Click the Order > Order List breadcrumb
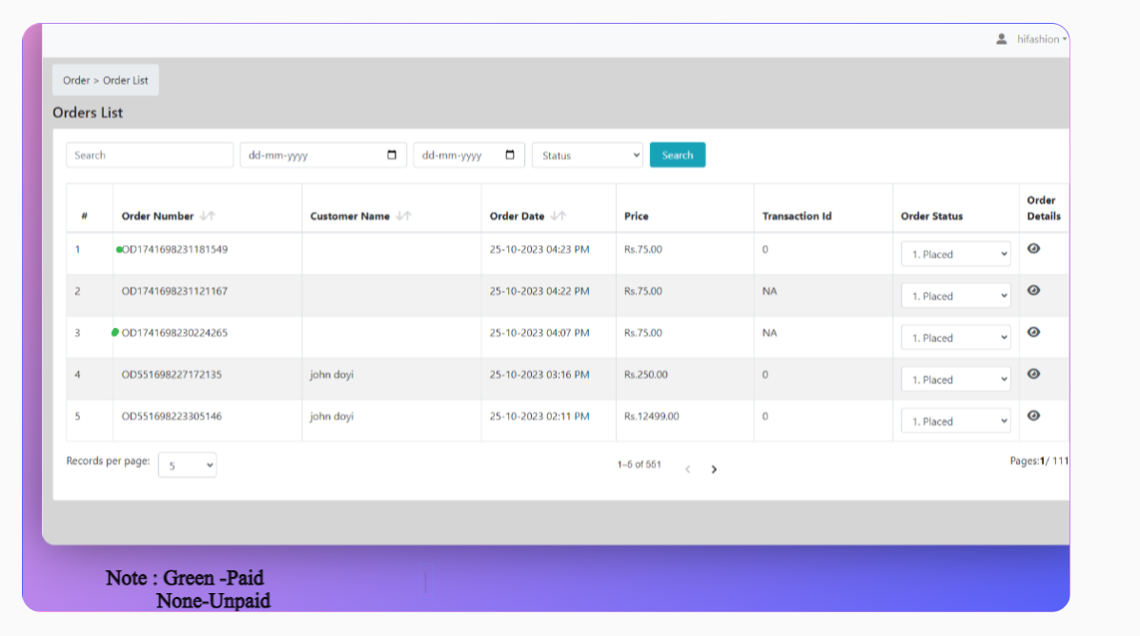The width and height of the screenshot is (1140, 636). (106, 80)
